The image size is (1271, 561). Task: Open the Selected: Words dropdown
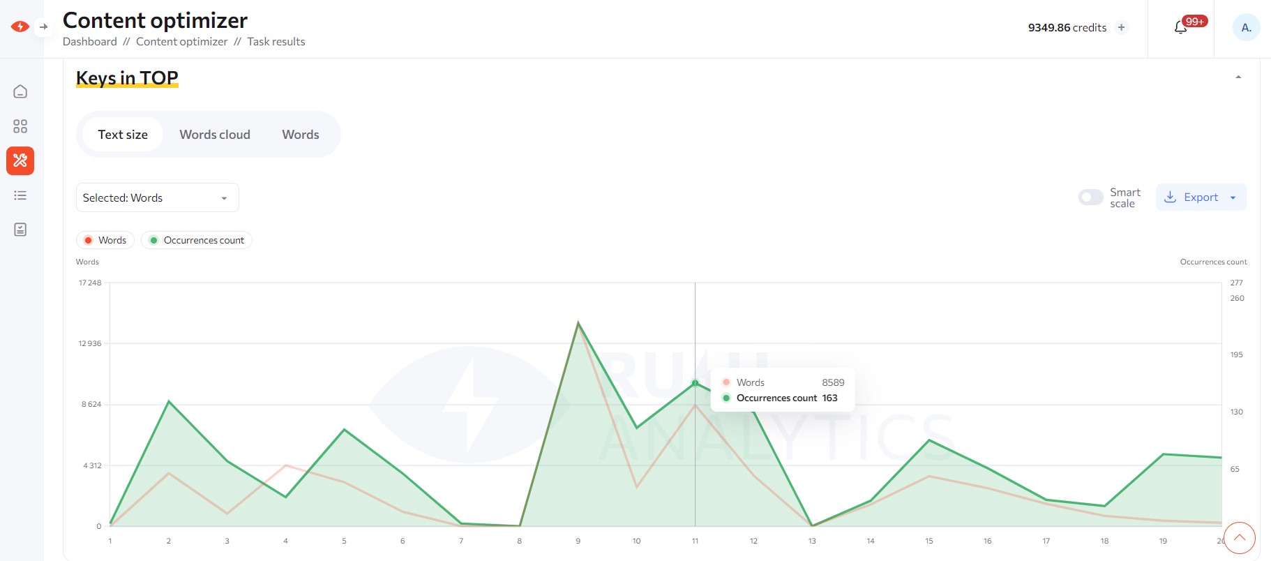tap(158, 197)
